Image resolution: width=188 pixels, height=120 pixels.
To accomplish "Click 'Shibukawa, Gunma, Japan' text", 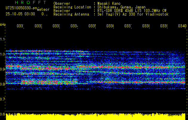I will tap(121, 7).
